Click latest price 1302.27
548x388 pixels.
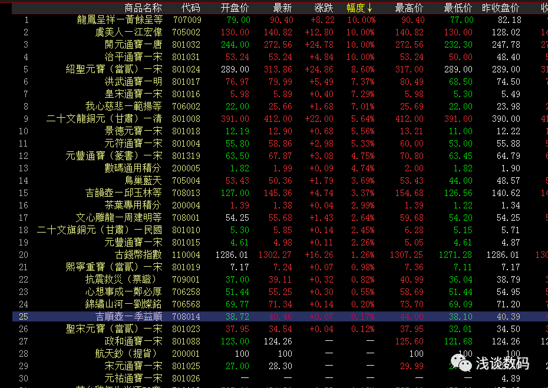coord(275,254)
